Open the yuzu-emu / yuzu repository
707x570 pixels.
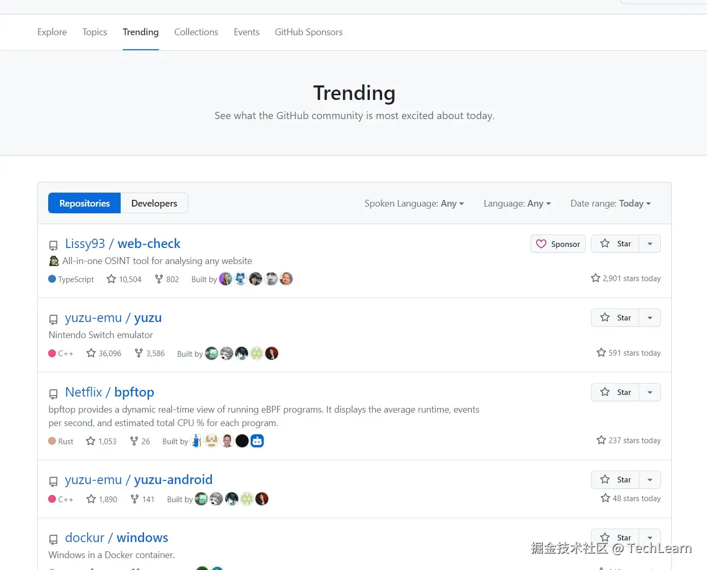click(113, 317)
